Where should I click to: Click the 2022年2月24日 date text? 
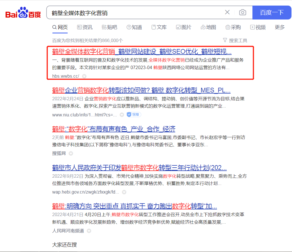point(68,99)
